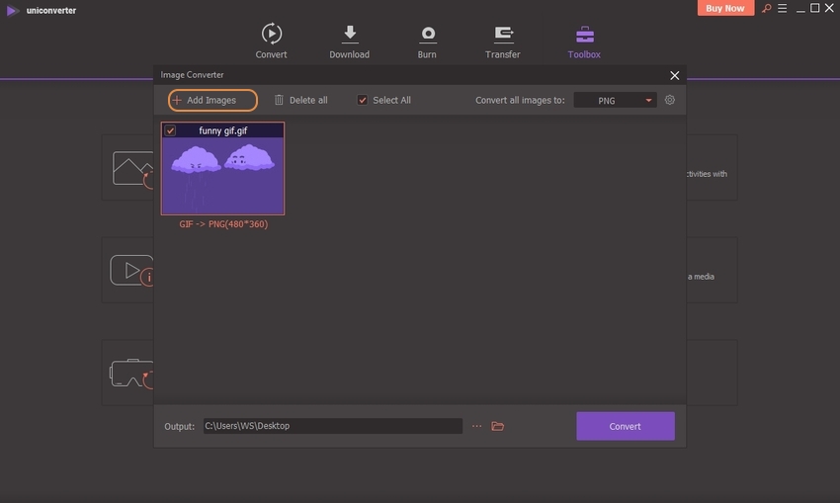Click the registration key icon
The image size is (840, 503).
coord(763,9)
